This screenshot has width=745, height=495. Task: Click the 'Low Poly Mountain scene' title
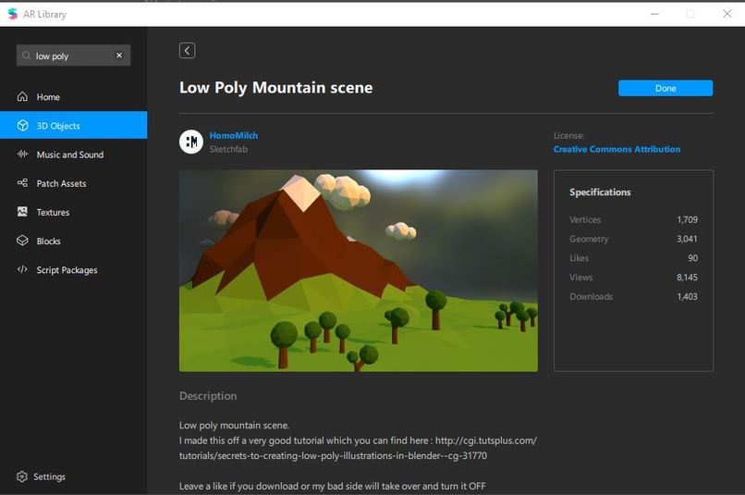(276, 88)
